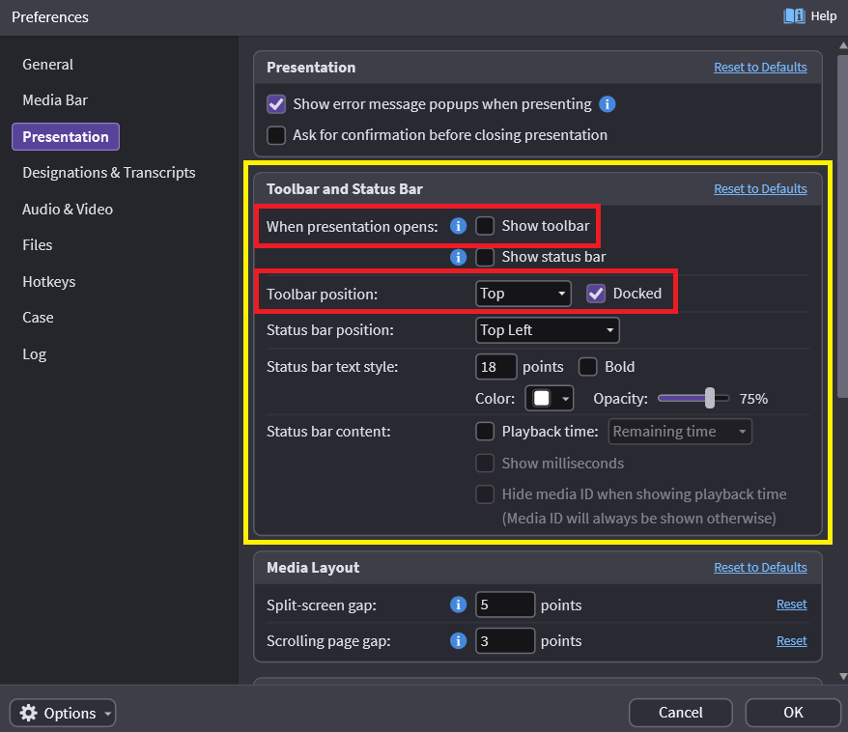Click the Opacity slider handle
Image resolution: width=848 pixels, height=732 pixels.
(x=711, y=398)
